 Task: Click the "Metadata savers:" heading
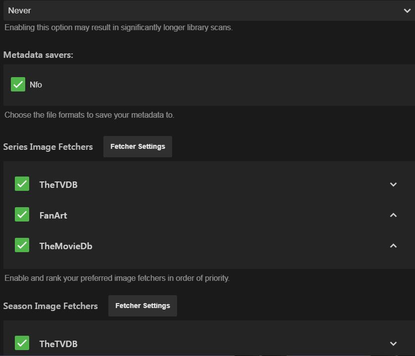(38, 55)
